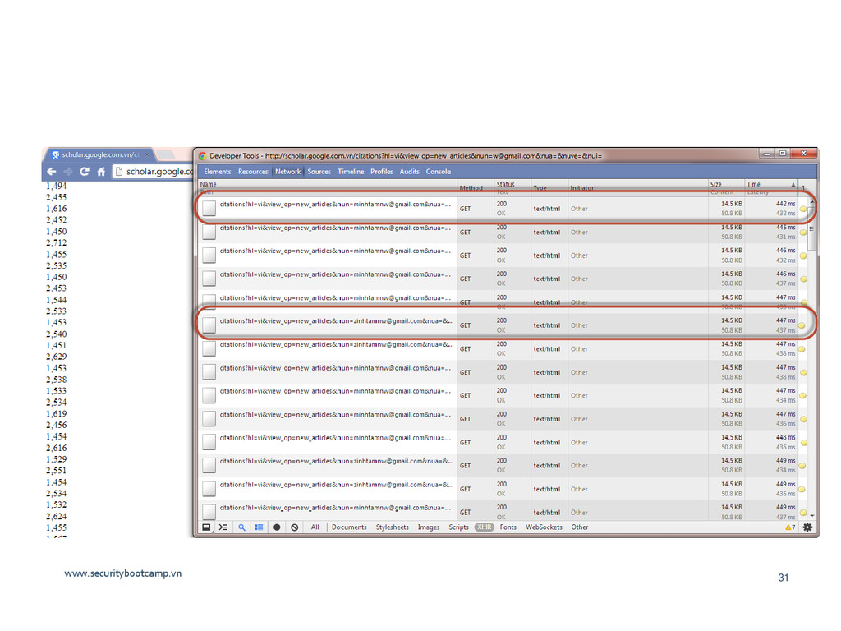Filter requests by Images
The width and height of the screenshot is (841, 631).
click(x=429, y=527)
